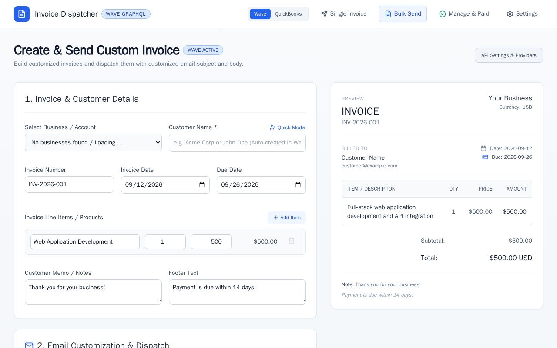Click the gear icon beside Settings

[510, 14]
